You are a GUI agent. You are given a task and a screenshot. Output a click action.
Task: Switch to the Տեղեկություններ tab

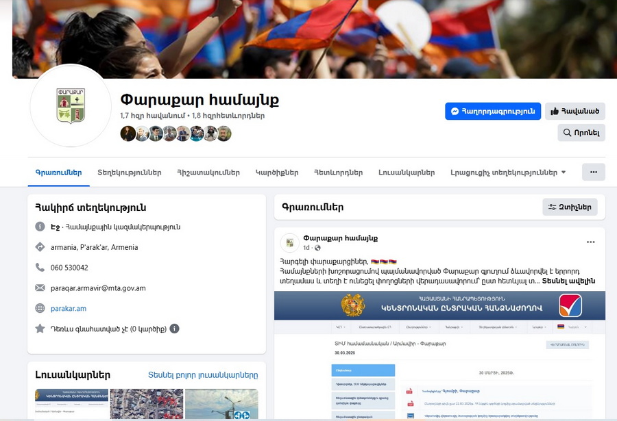pyautogui.click(x=130, y=173)
